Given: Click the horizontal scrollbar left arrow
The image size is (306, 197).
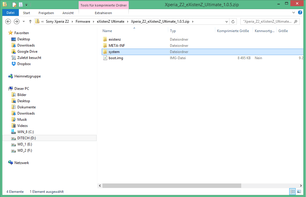Looking at the screenshot, I should coord(100,186).
